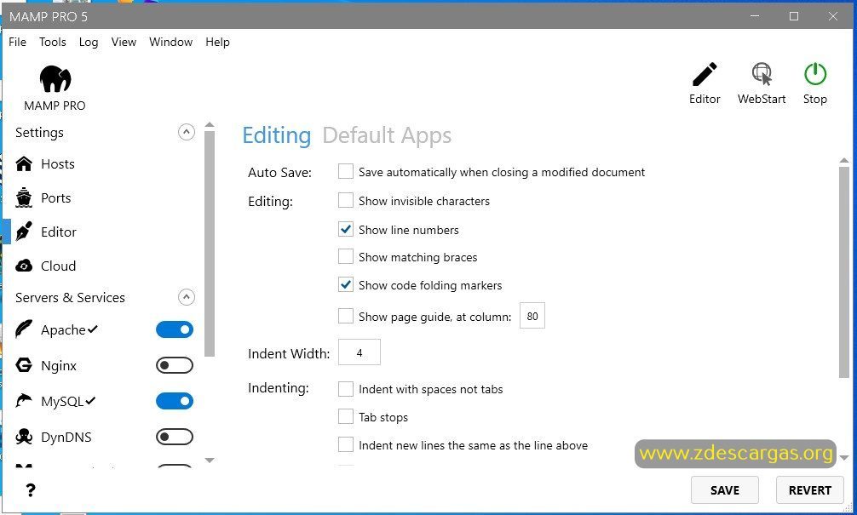Click the Apache server label
Viewport: 857px width, 515px height.
click(63, 330)
